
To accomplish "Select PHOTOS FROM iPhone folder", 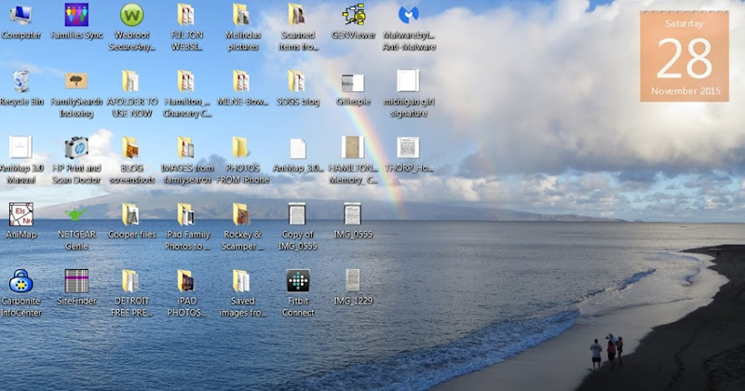I will click(242, 160).
